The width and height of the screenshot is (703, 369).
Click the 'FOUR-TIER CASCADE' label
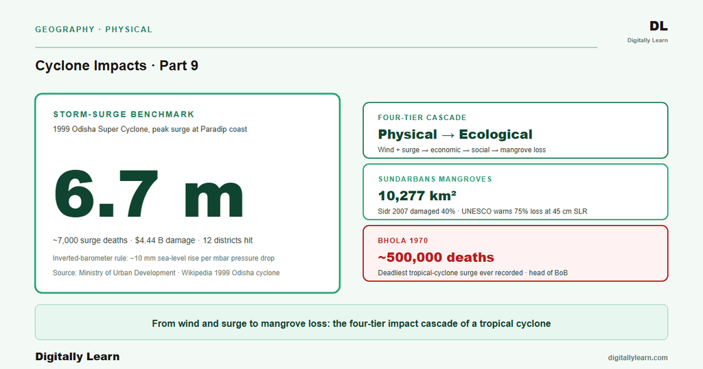coord(422,118)
